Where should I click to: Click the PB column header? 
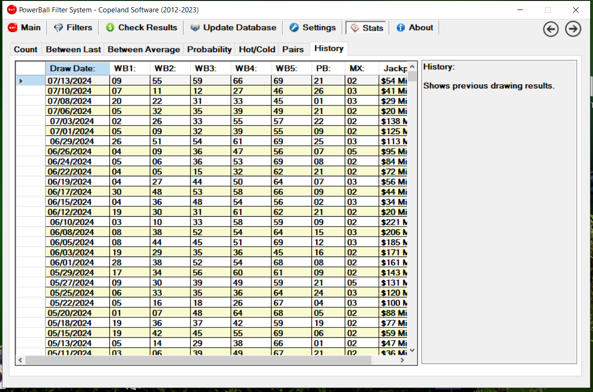coord(329,68)
